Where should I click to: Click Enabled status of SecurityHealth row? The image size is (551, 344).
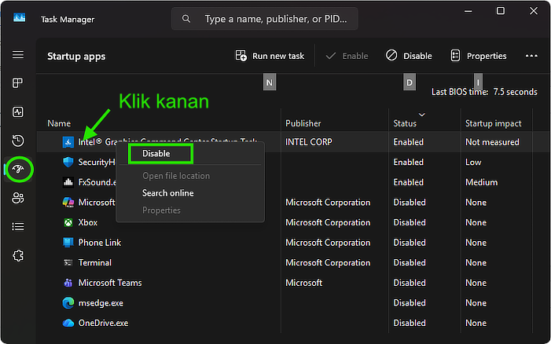point(408,162)
